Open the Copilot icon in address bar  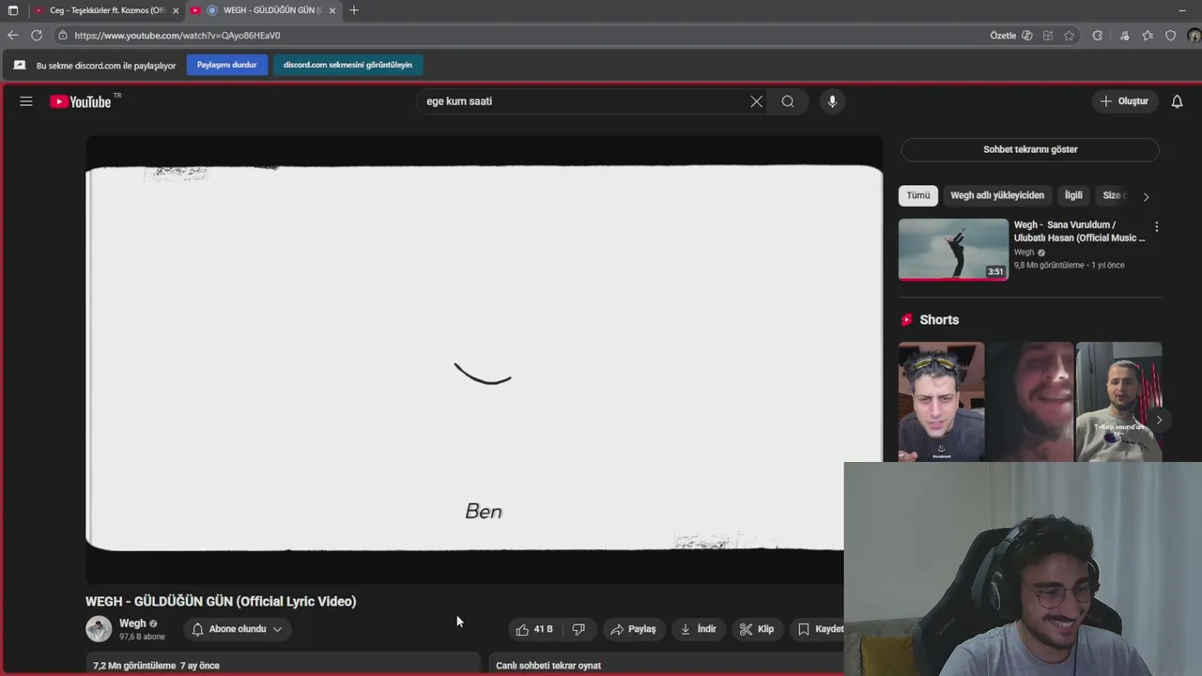1027,36
